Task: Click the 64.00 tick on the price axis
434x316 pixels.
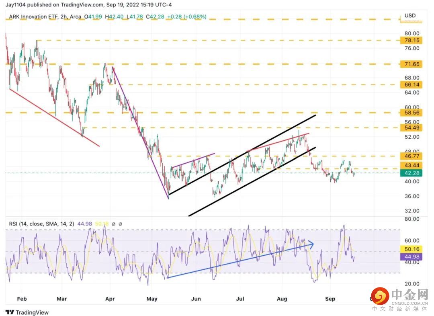Action: click(412, 92)
